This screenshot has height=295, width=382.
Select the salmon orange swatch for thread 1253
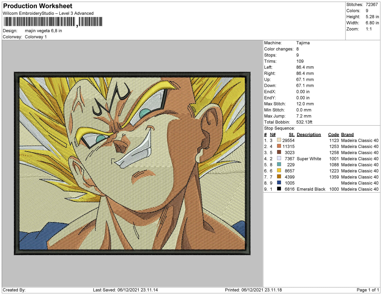point(279,146)
